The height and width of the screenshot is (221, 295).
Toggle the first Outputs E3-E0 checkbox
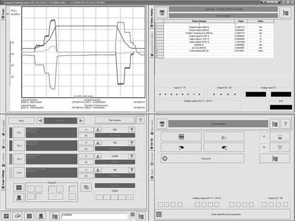[x=264, y=205]
